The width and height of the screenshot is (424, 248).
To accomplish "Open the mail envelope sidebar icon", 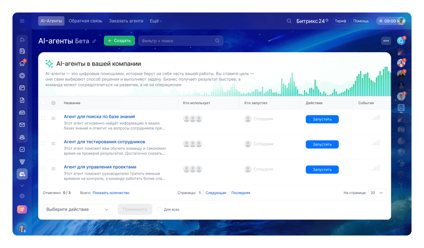I will (x=22, y=125).
